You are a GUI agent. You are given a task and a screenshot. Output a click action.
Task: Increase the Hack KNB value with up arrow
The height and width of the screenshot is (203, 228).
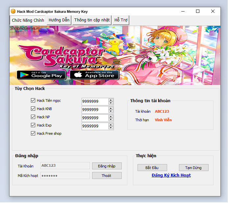click(111, 108)
